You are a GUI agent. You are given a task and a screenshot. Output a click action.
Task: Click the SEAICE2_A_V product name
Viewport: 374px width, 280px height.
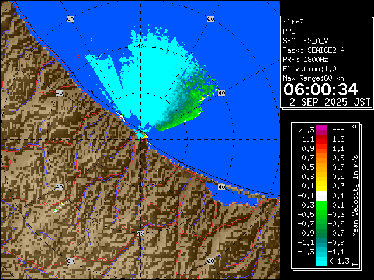pos(305,40)
